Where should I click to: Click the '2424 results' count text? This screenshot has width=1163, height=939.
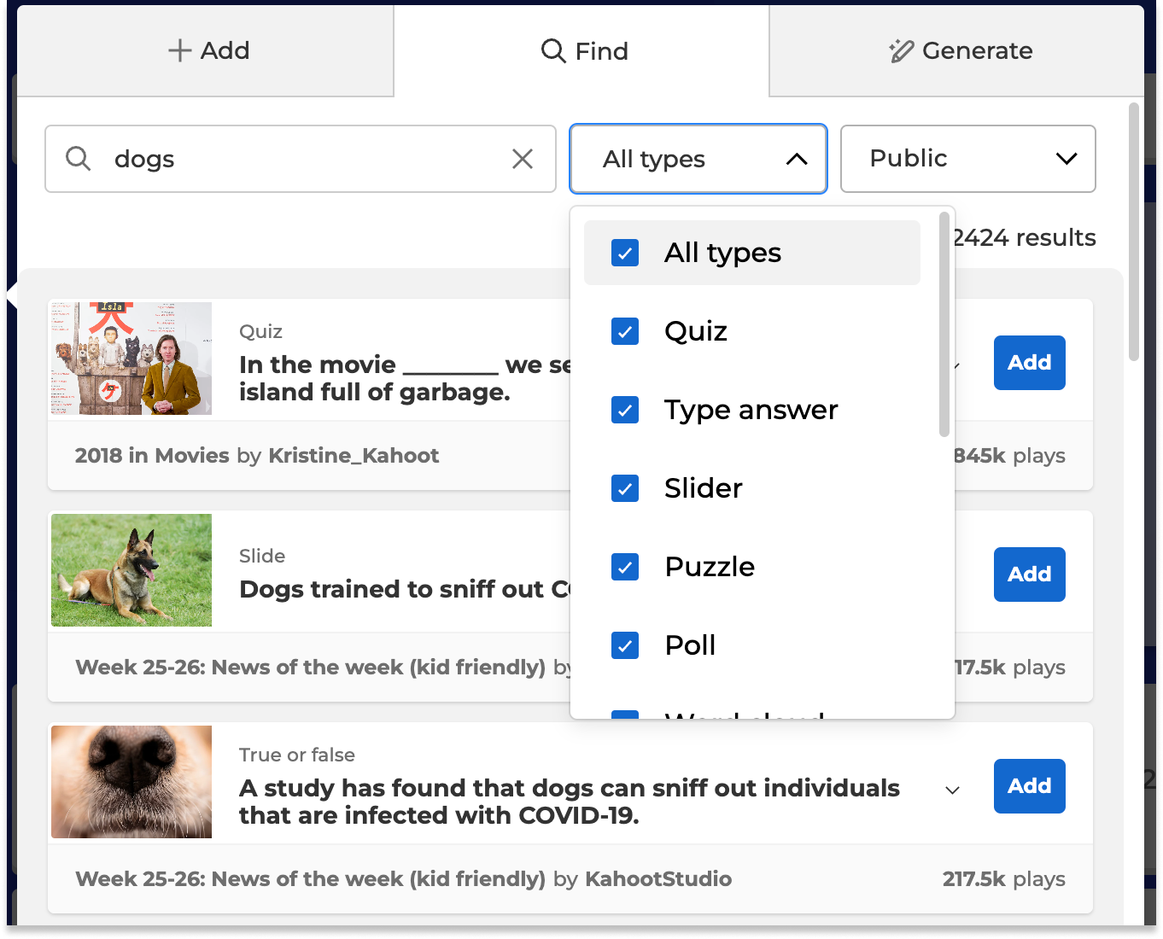coord(1025,237)
